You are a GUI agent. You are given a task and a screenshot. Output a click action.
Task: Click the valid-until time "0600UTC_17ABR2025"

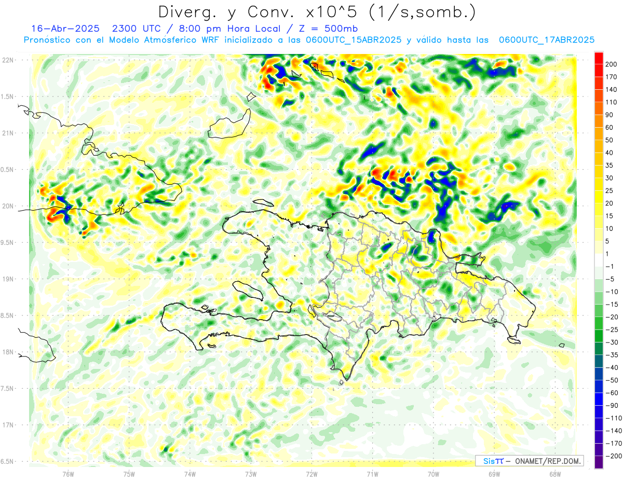pos(547,40)
